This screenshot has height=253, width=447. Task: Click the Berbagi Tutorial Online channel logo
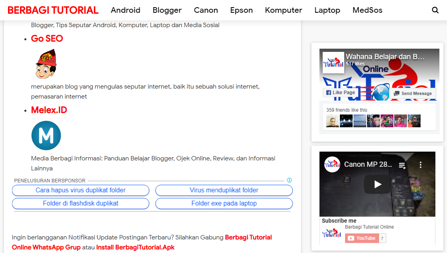pyautogui.click(x=331, y=233)
